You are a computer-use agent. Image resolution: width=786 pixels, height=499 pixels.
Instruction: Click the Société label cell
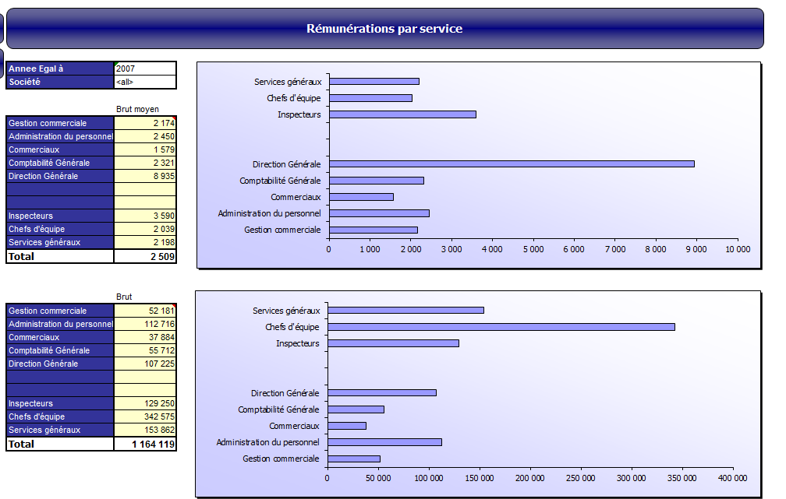coord(60,82)
